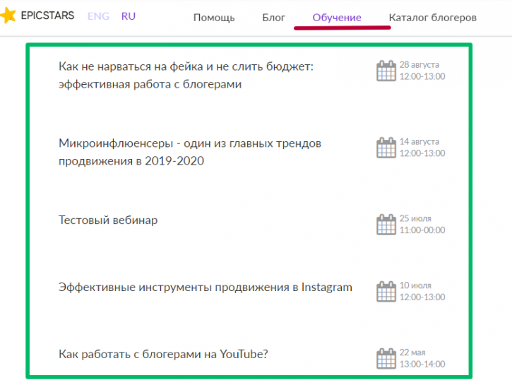The image size is (512, 385).
Task: Click calendar icon next to 22 мая
Action: 386,359
